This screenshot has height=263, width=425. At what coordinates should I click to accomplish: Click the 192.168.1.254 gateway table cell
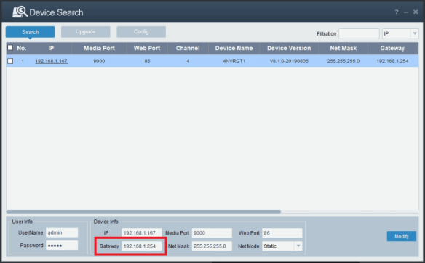pos(392,62)
